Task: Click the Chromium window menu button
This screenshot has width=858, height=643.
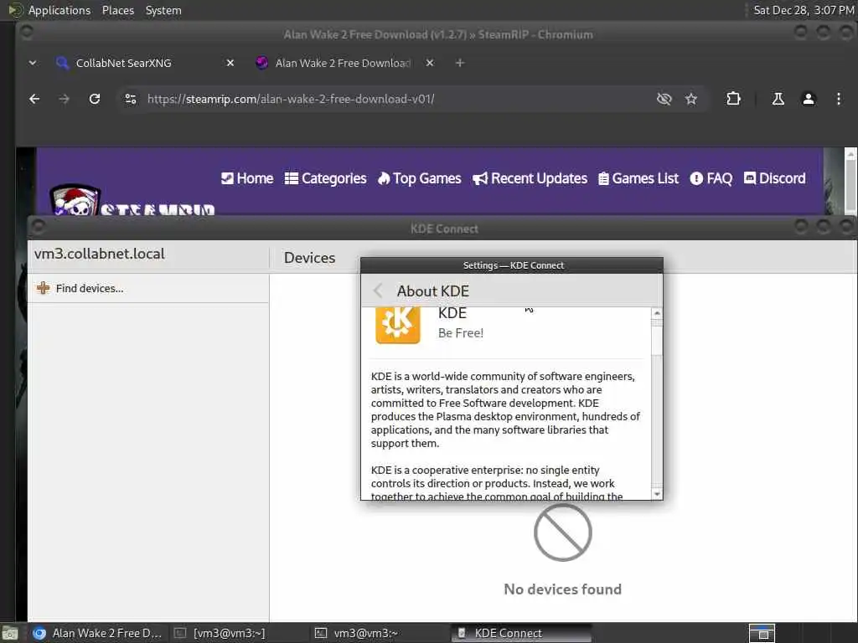Action: (26, 33)
